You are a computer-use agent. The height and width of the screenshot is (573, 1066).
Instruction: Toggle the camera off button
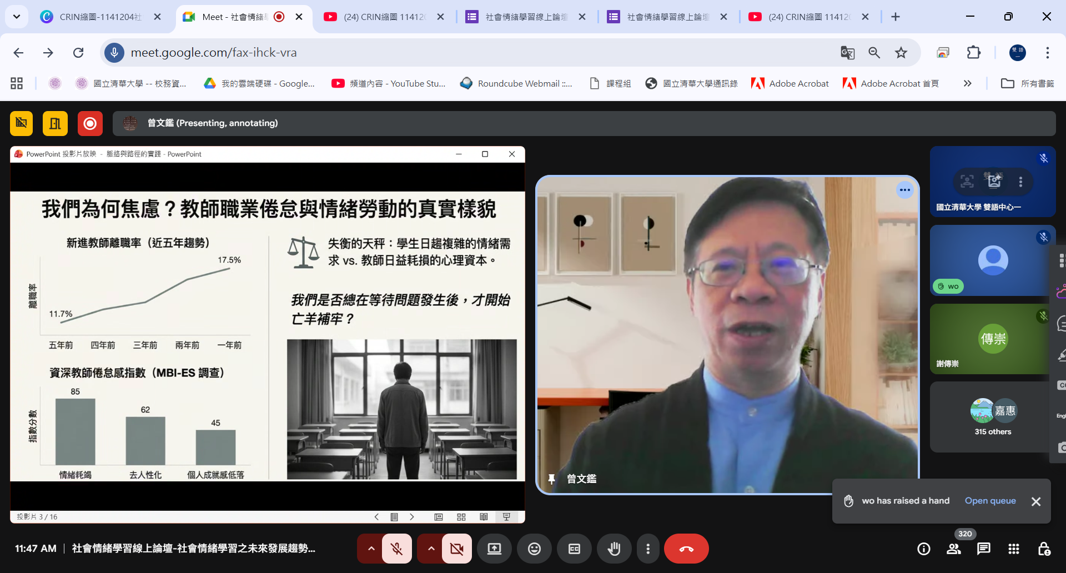456,549
